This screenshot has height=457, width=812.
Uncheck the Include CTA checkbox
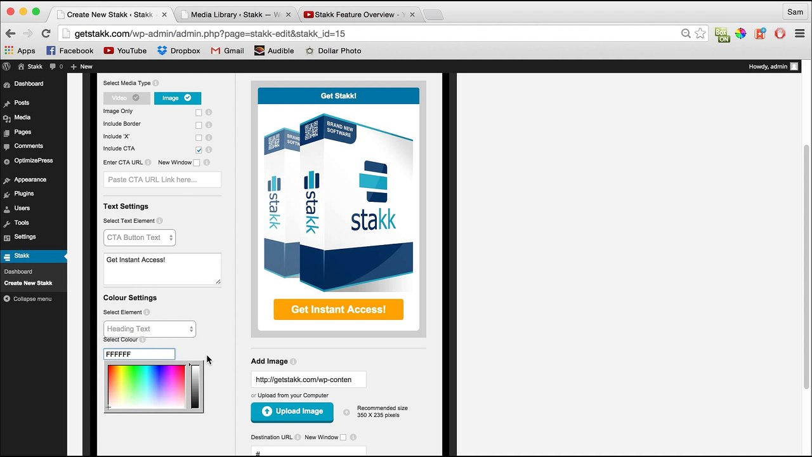199,150
